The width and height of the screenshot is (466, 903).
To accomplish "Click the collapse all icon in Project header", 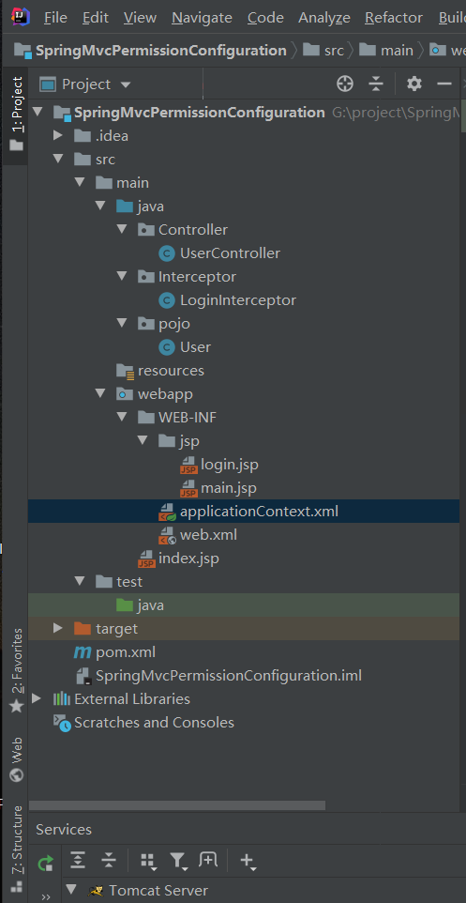I will click(376, 84).
